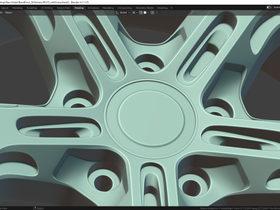The image size is (280, 210).
Task: Switch to the Modeling workspace tab
Action: pos(17,8)
